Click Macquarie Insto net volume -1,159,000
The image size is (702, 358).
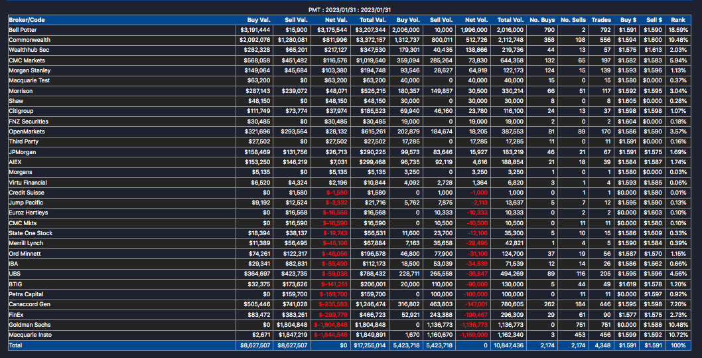click(473, 335)
